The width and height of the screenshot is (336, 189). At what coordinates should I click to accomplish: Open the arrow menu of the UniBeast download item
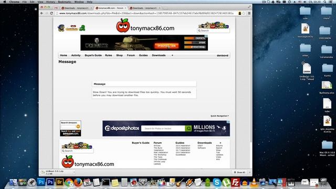click(74, 172)
